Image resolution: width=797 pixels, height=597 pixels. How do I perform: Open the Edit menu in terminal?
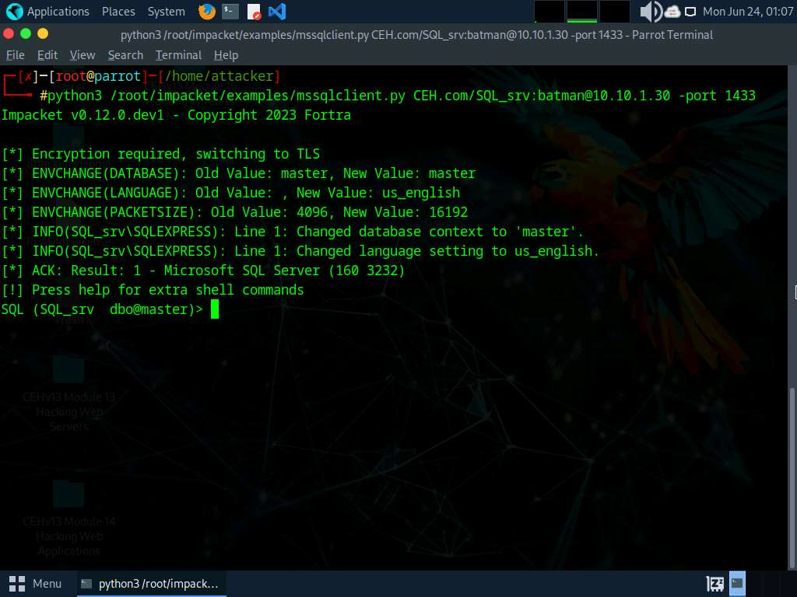47,55
